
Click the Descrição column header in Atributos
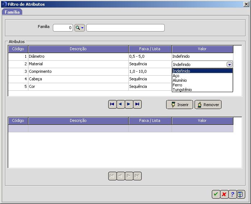78,49
